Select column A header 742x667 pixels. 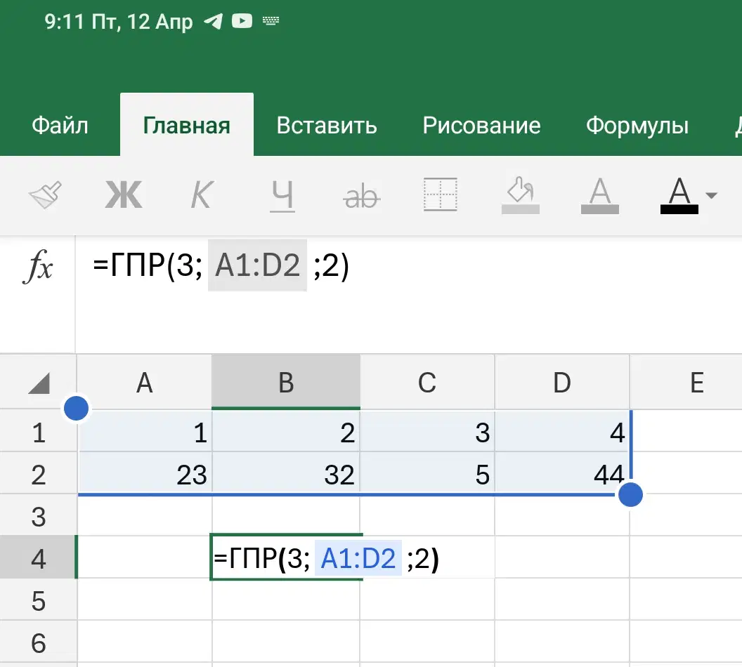(144, 382)
